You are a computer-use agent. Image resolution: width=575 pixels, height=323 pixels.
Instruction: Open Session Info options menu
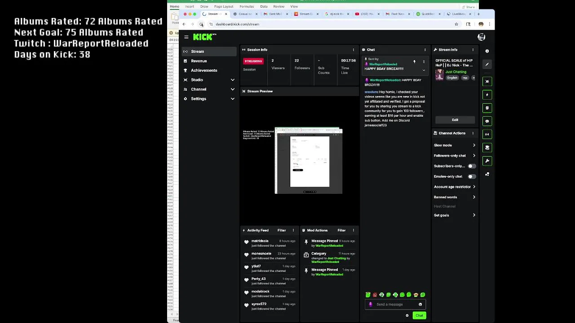tap(353, 50)
